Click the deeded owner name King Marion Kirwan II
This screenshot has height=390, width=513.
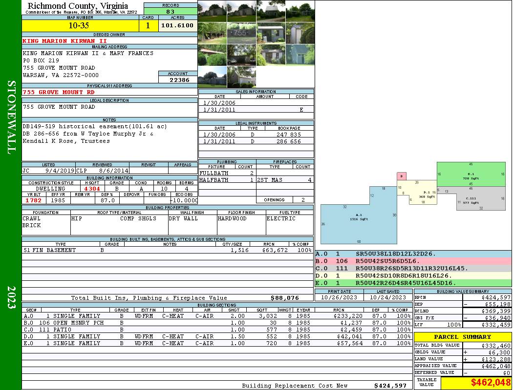point(64,41)
